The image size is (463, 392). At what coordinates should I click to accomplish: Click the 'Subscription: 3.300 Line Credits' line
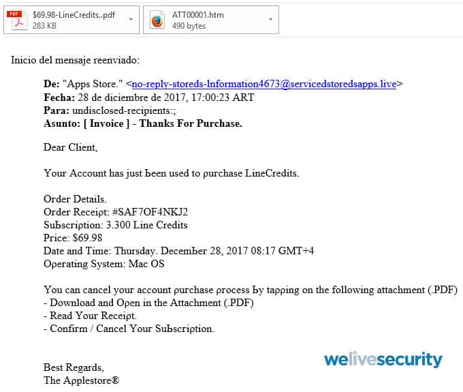(116, 225)
